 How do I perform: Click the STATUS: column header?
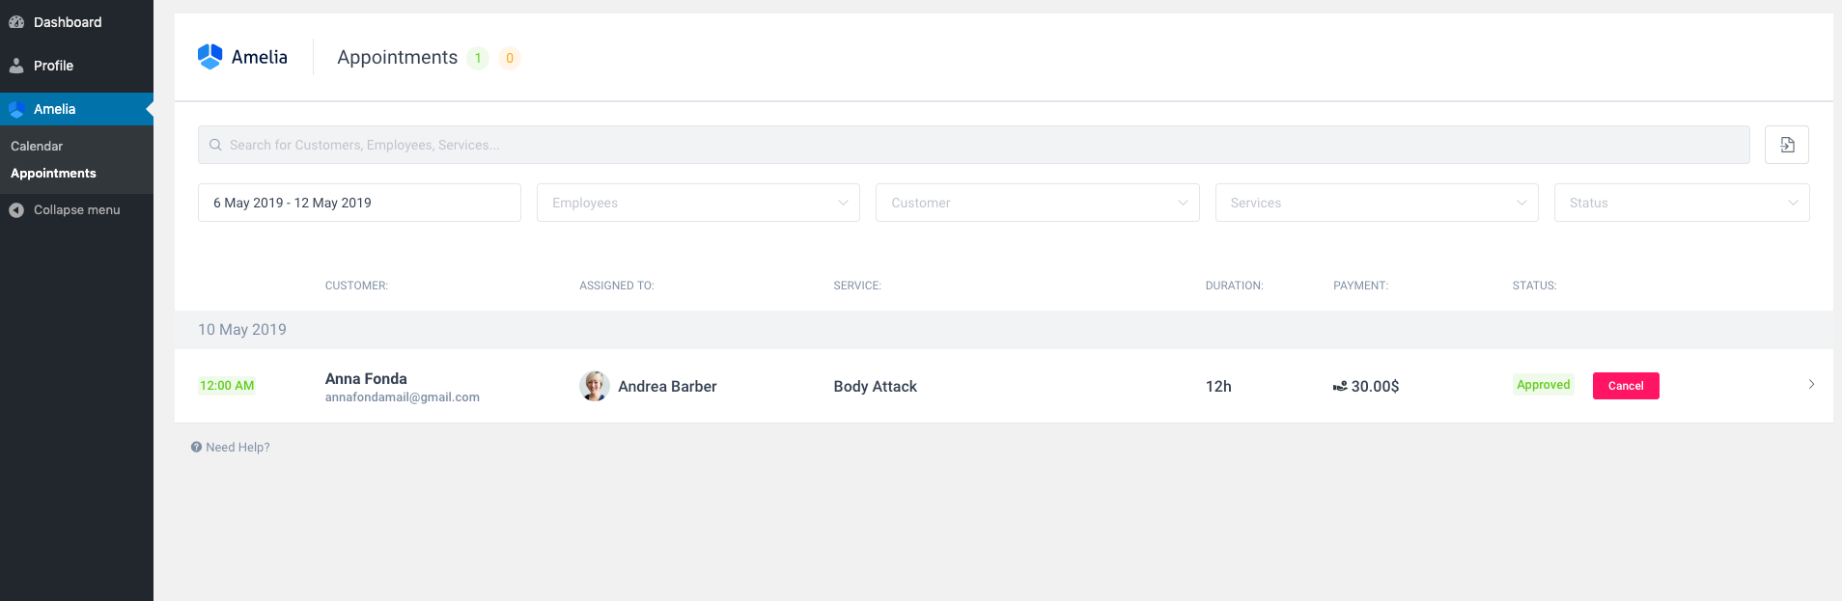pyautogui.click(x=1534, y=286)
